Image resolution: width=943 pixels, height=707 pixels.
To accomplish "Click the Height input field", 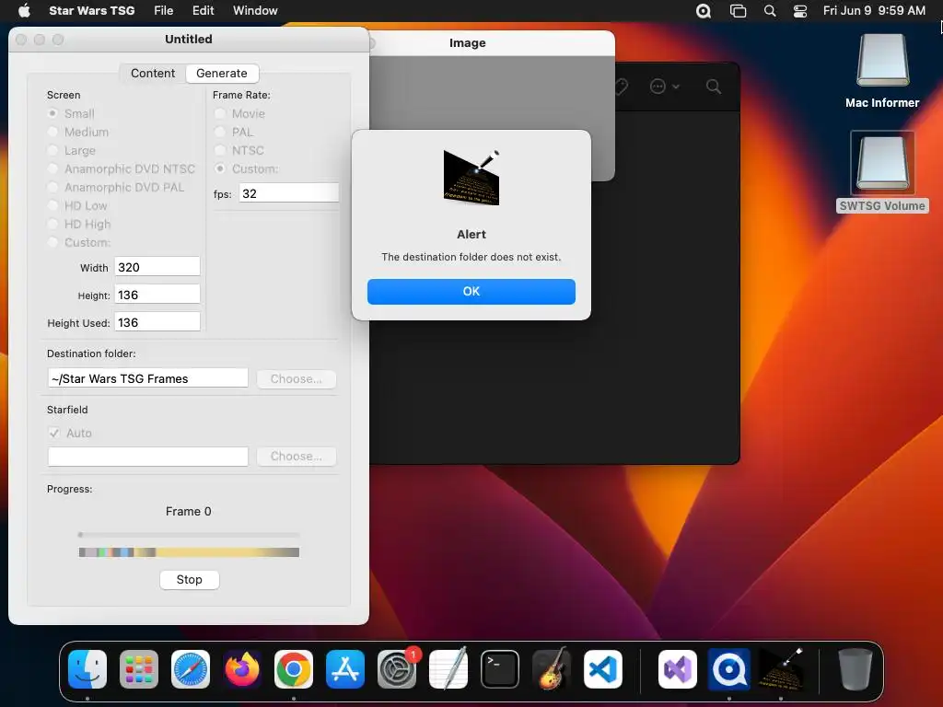I will coord(157,295).
